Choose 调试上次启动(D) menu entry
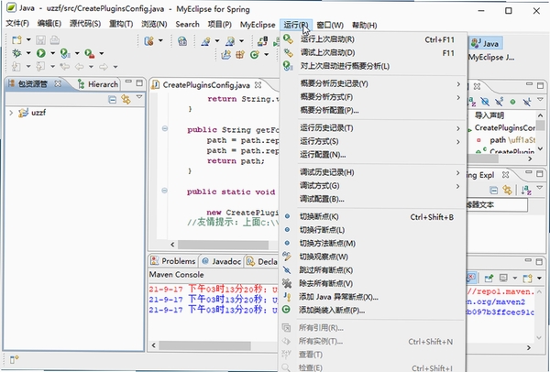This screenshot has width=550, height=372. pyautogui.click(x=373, y=52)
